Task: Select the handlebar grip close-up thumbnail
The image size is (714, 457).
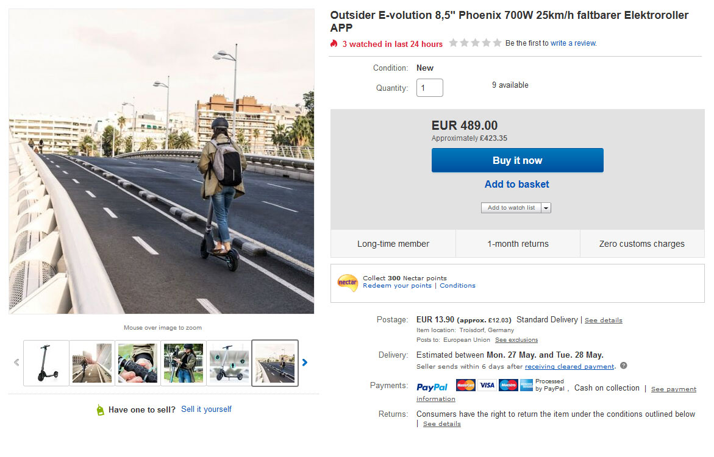Action: 138,363
